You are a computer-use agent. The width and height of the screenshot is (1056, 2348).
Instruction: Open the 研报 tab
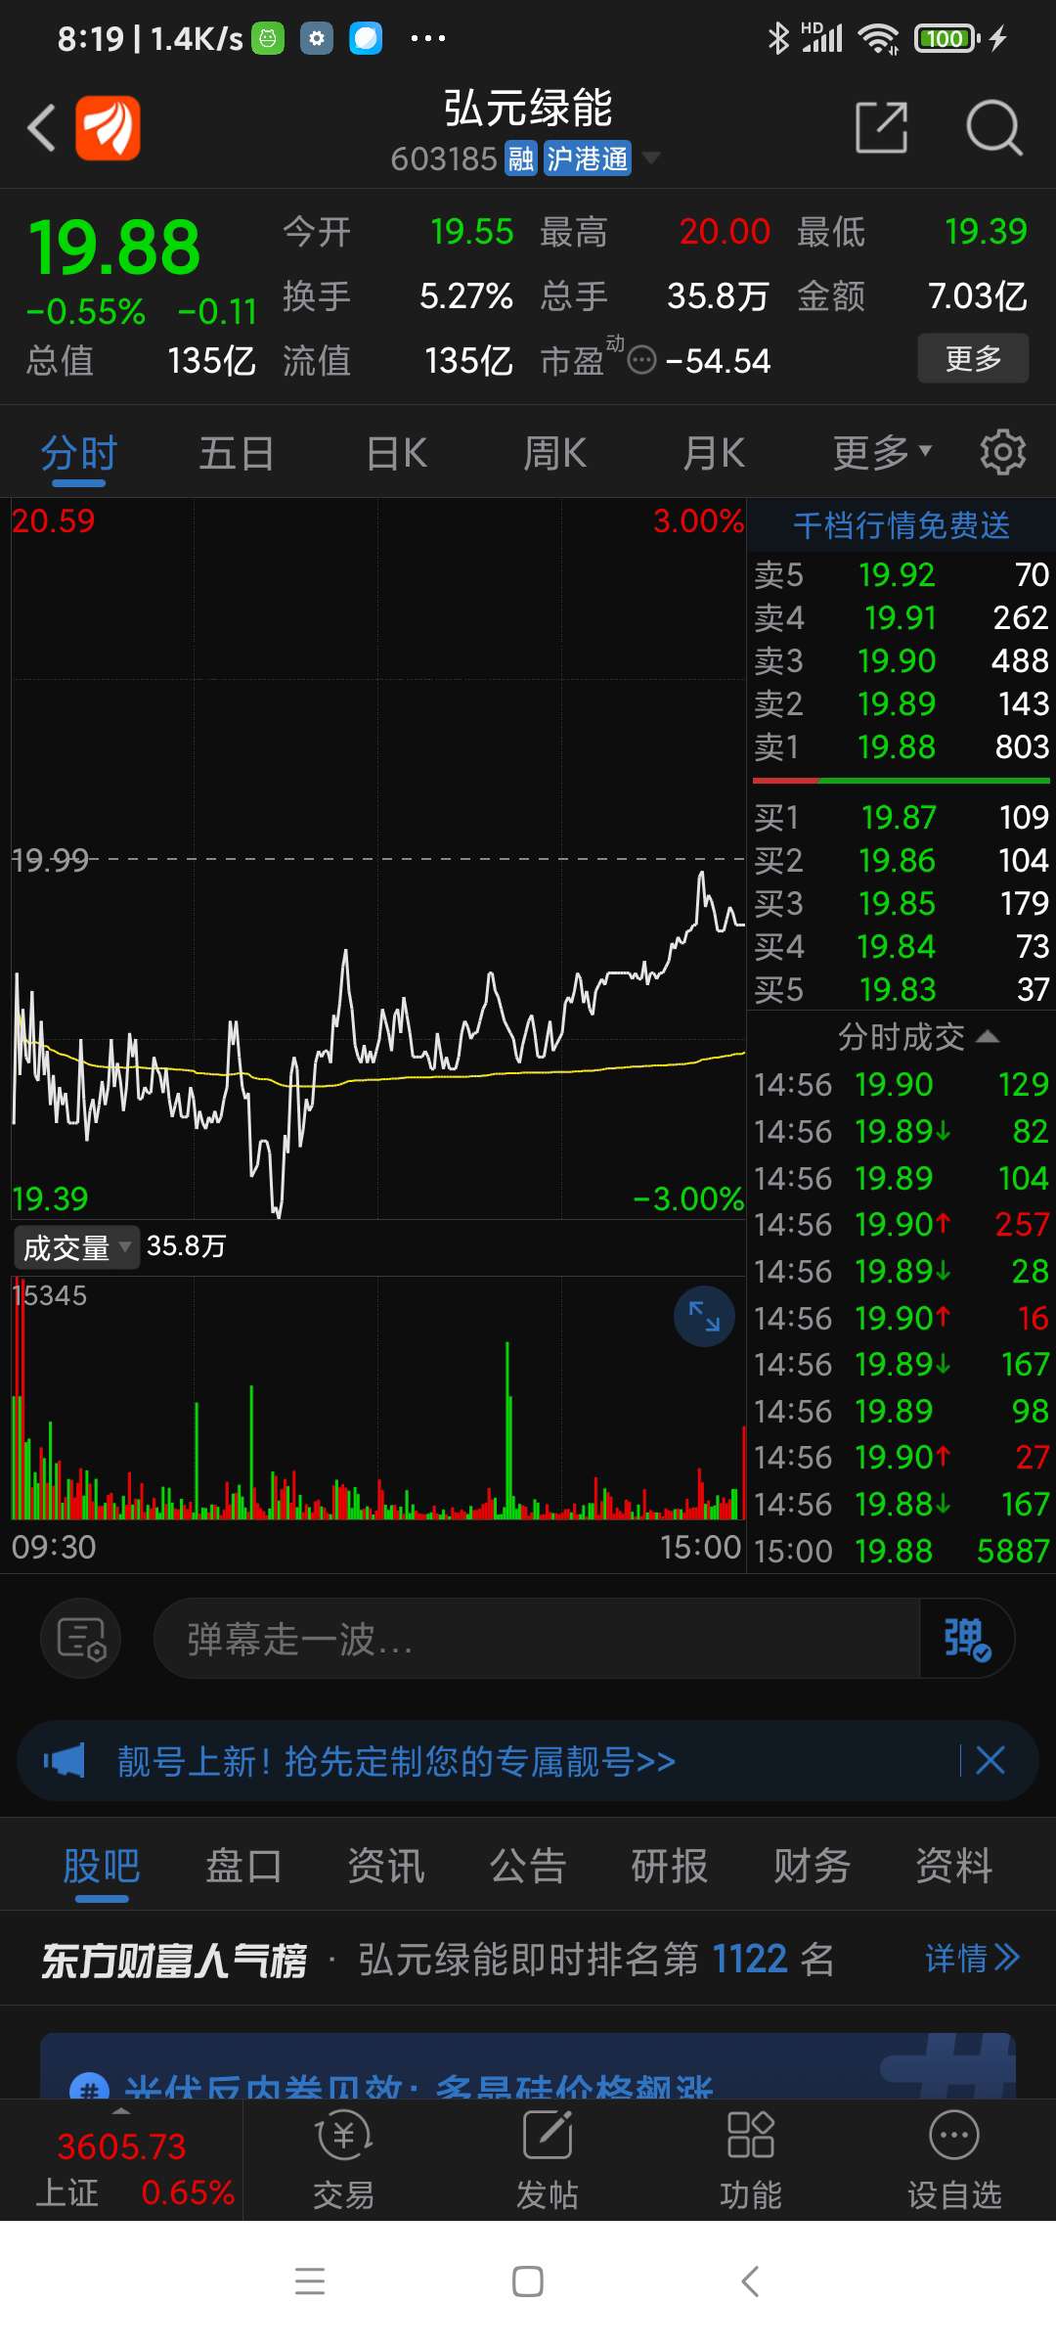(x=670, y=1866)
